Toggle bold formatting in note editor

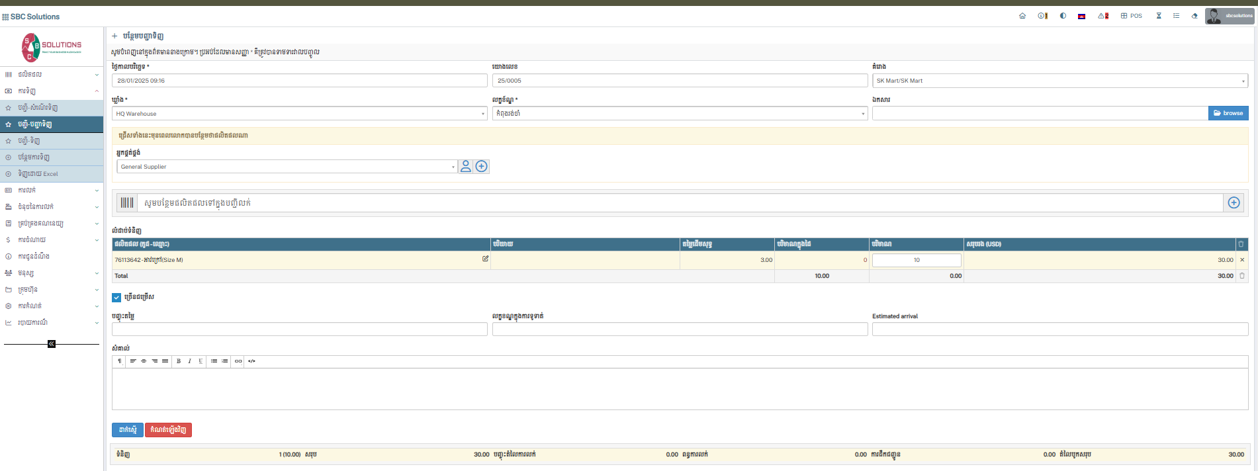179,361
